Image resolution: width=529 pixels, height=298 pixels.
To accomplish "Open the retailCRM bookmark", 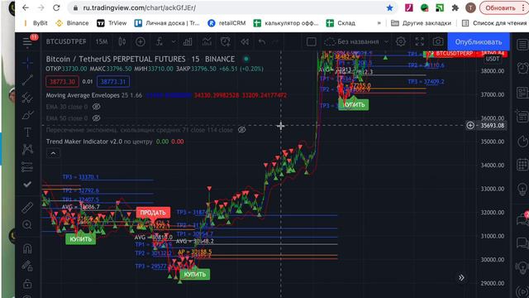I will click(226, 23).
